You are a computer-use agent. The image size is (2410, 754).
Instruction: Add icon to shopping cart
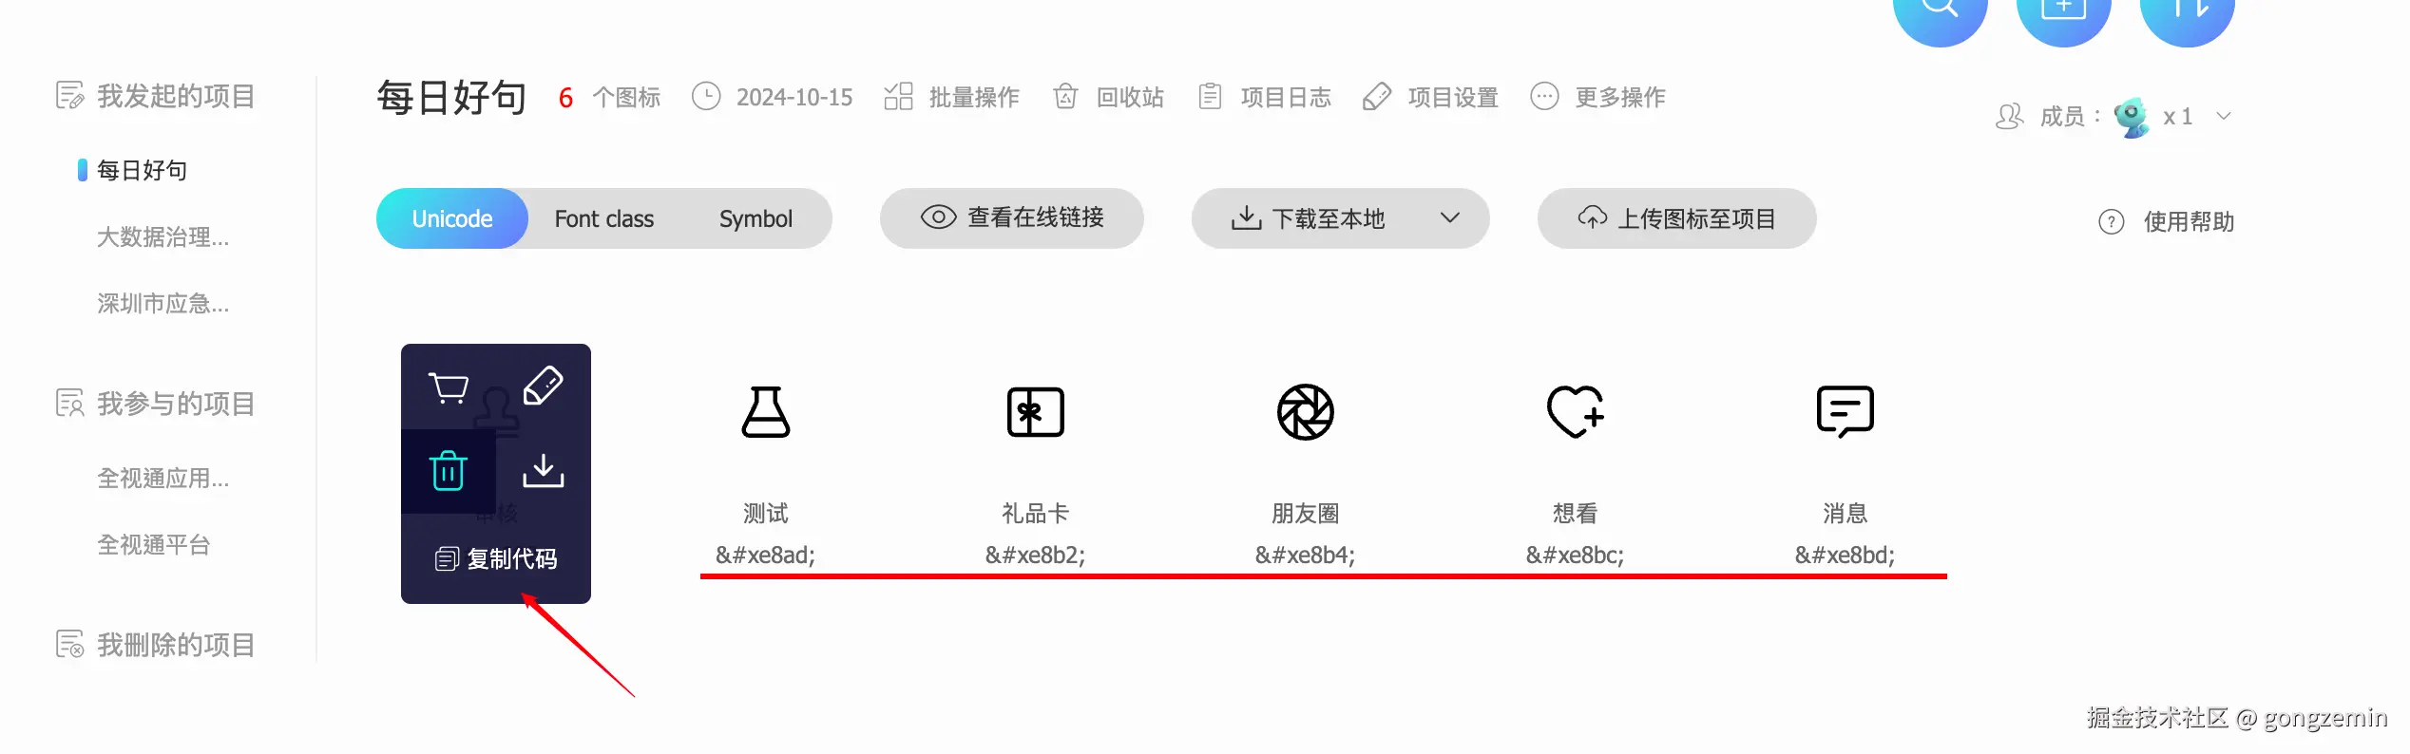pos(449,387)
